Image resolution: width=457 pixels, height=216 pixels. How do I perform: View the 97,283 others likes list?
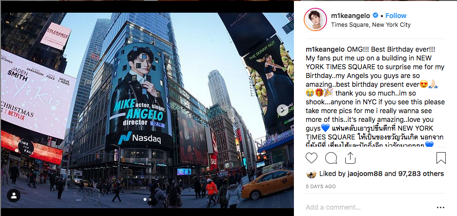(x=420, y=174)
